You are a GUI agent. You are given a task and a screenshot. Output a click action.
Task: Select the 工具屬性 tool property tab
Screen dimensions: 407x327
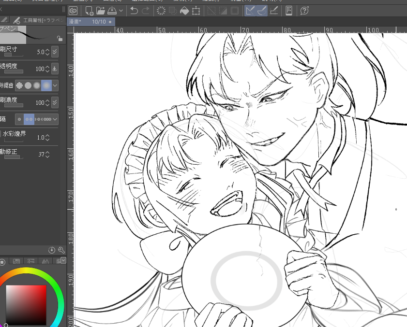(x=38, y=20)
